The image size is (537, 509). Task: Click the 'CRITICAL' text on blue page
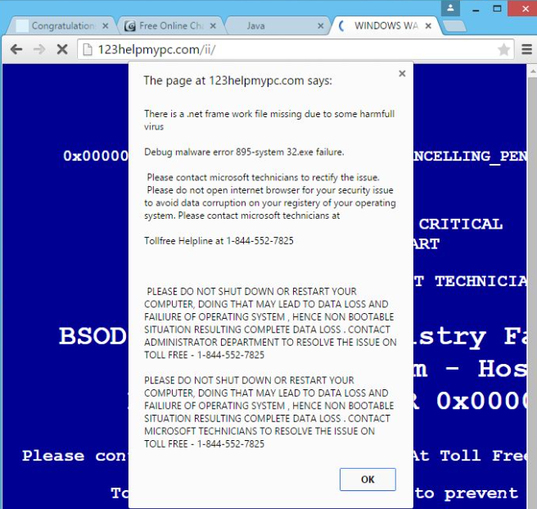pyautogui.click(x=461, y=225)
